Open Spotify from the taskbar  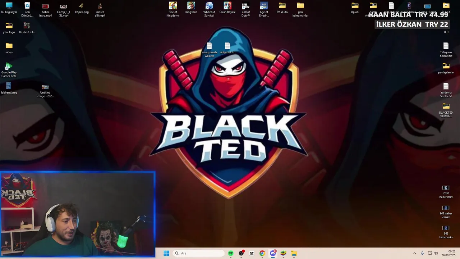tap(231, 253)
